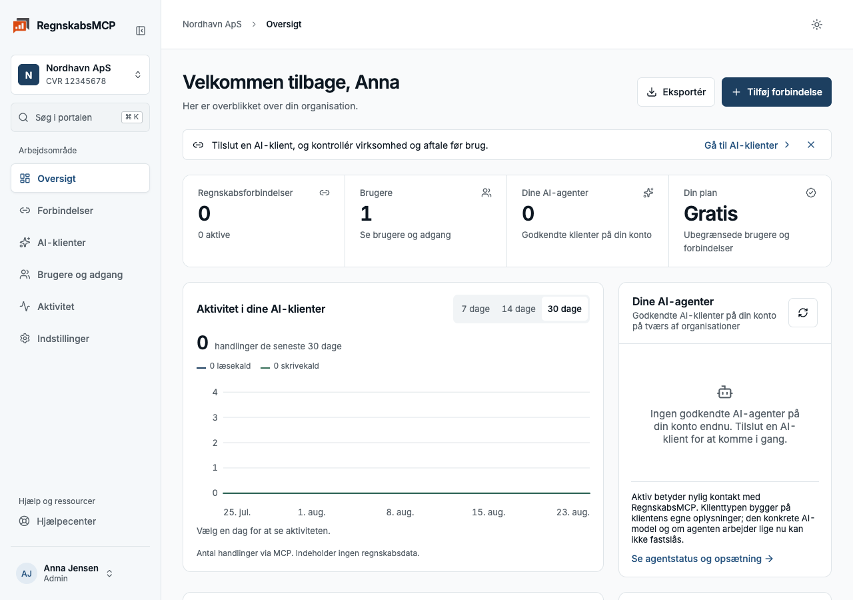The width and height of the screenshot is (853, 600).
Task: Click the Nordhavn ApS breadcrumb
Action: click(x=212, y=24)
